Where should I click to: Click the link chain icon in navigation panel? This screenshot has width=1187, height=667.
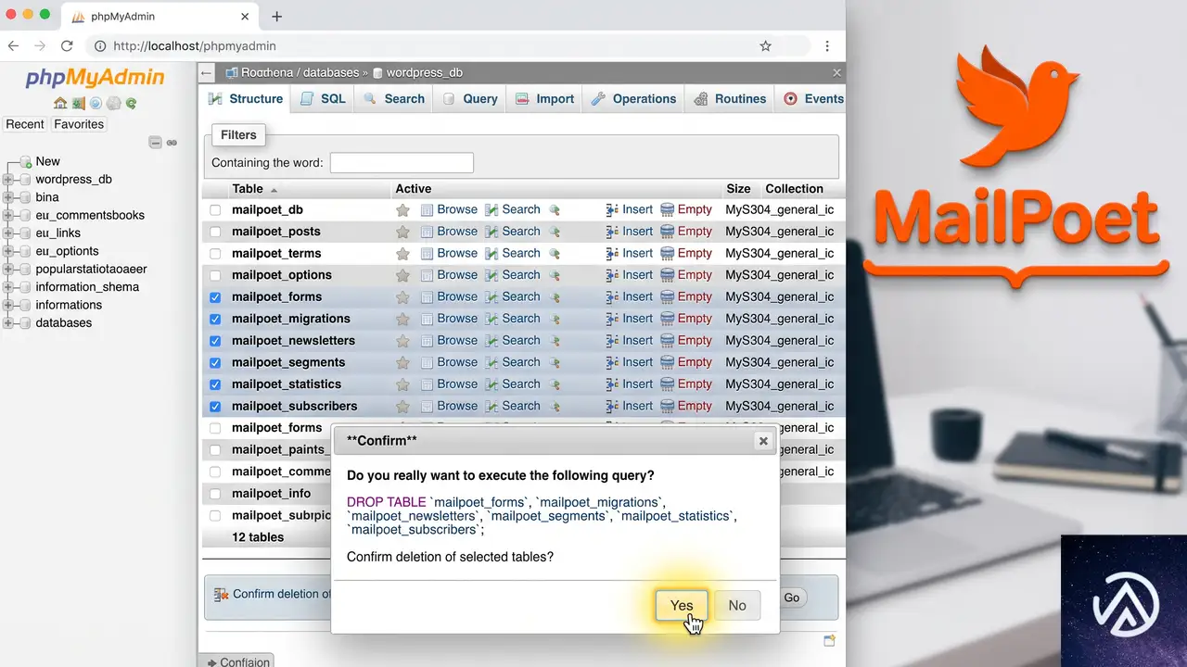[x=172, y=143]
